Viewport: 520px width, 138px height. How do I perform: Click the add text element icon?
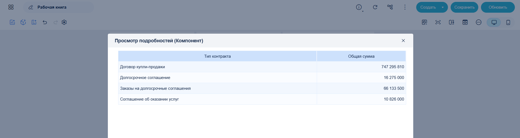tap(34, 22)
